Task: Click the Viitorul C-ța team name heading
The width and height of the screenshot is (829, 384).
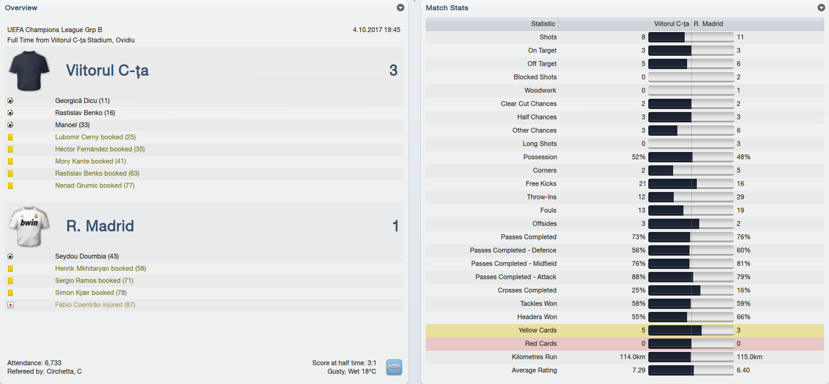Action: 107,71
